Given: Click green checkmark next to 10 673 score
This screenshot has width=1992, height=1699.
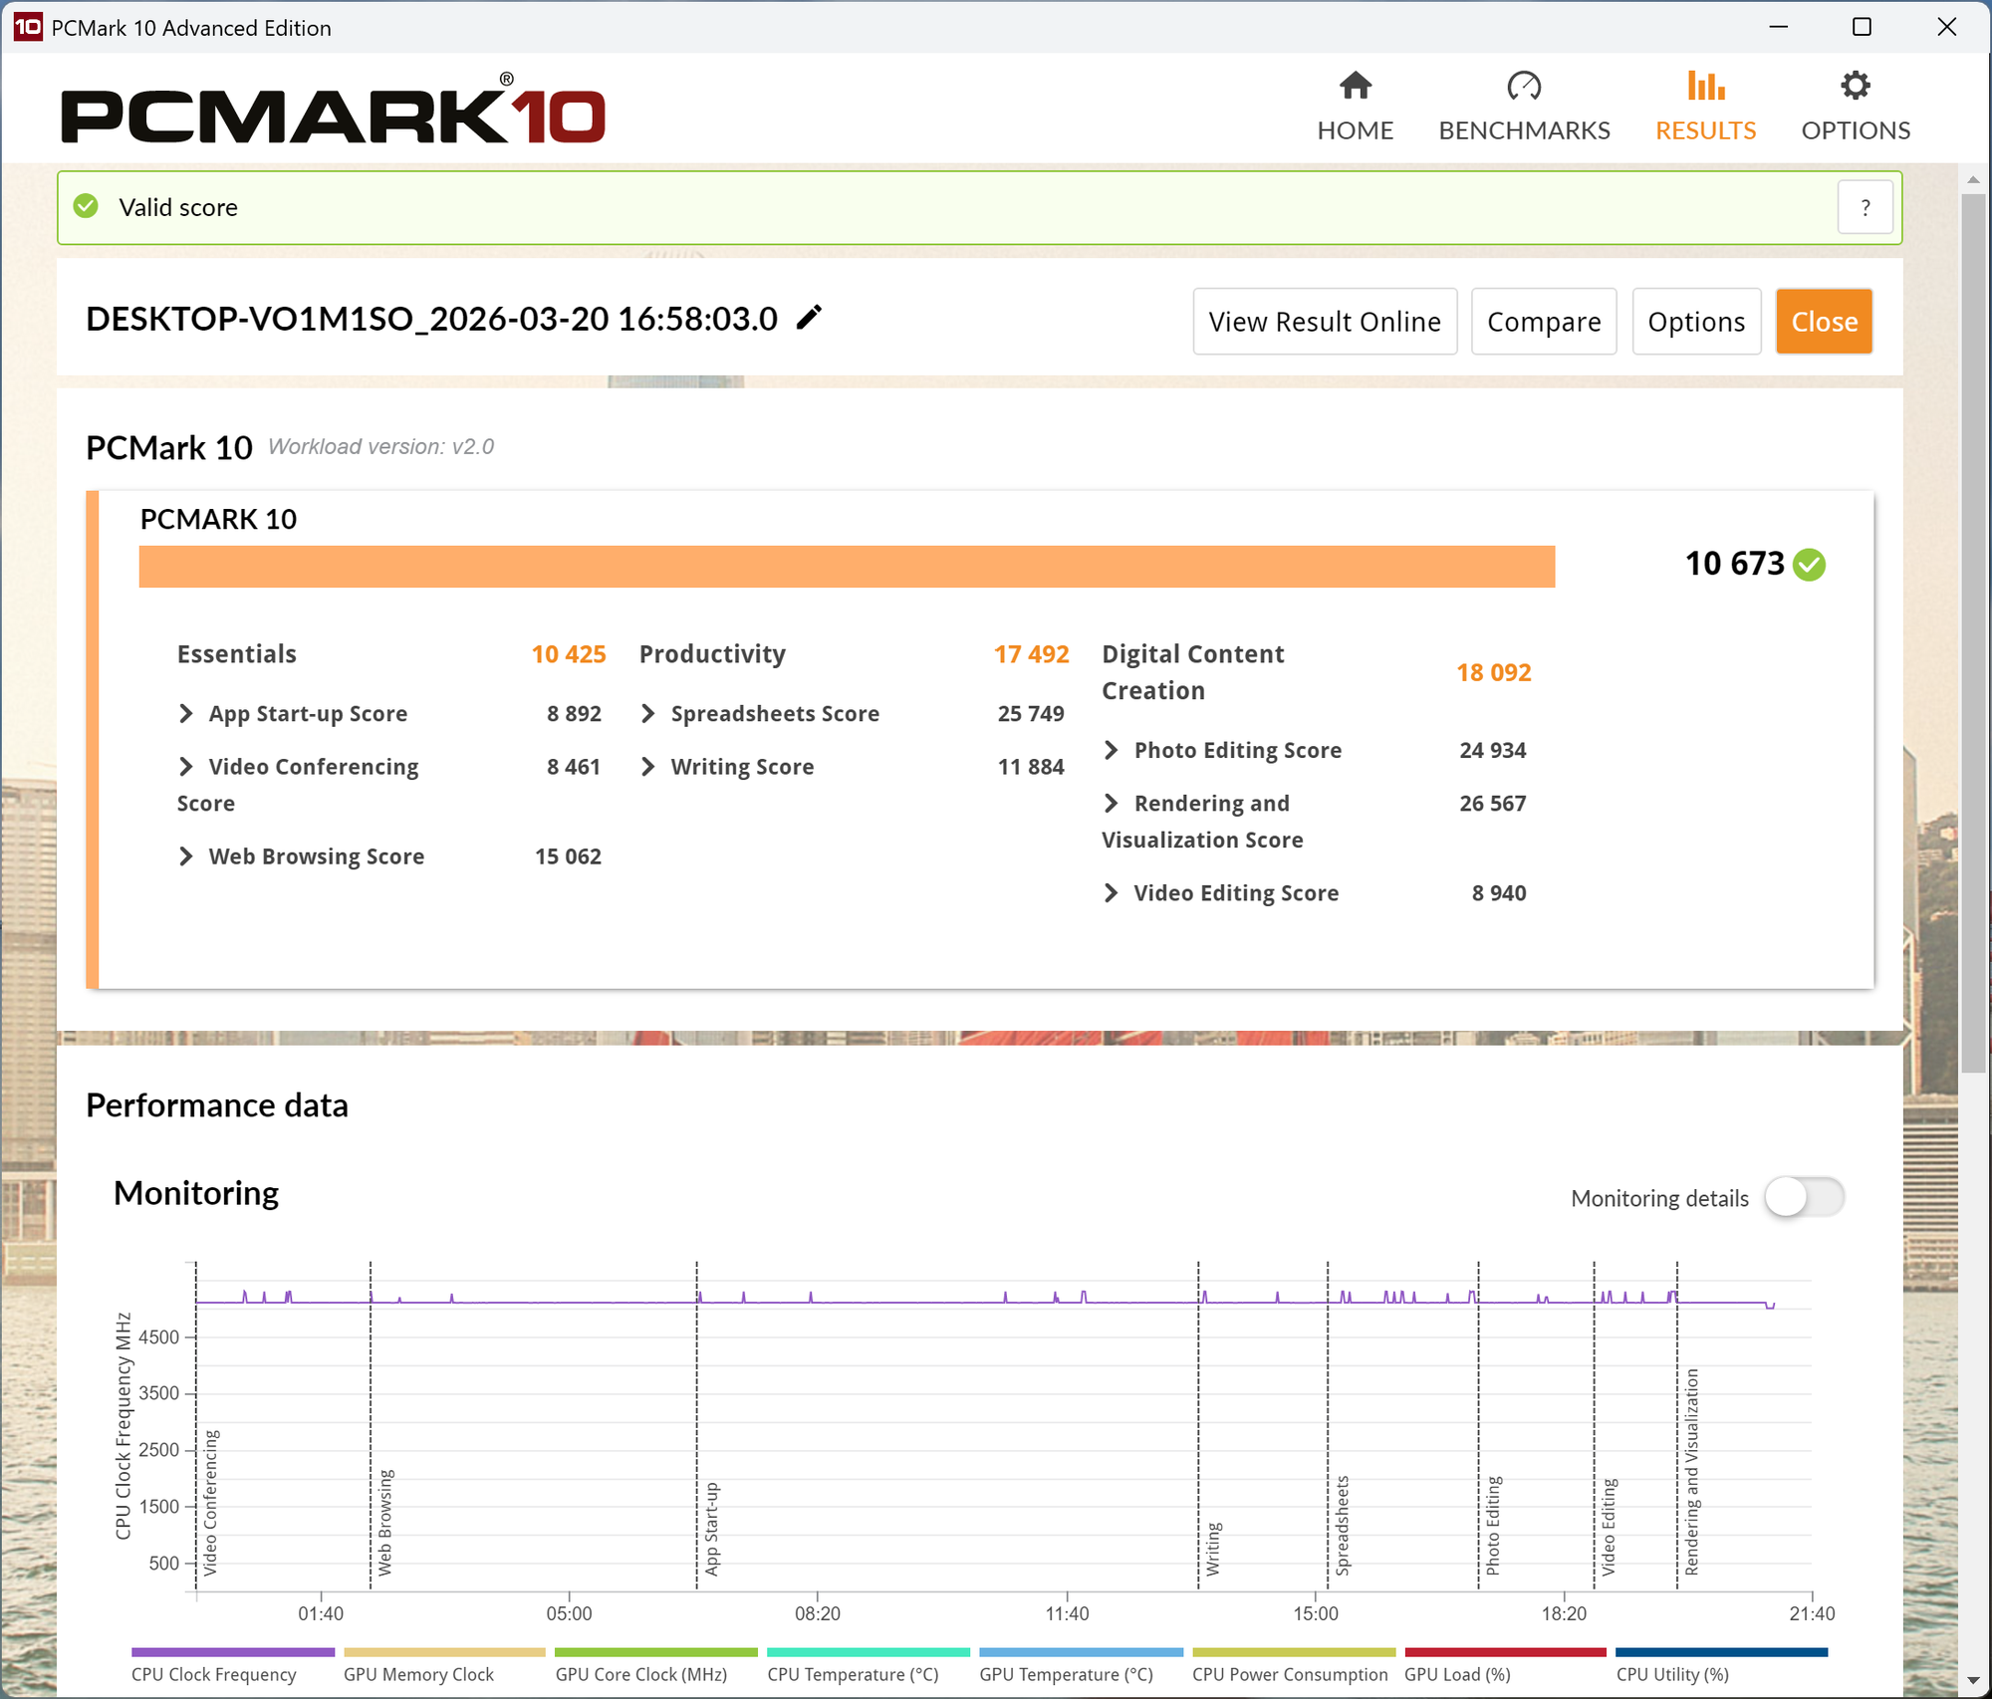Looking at the screenshot, I should point(1809,565).
